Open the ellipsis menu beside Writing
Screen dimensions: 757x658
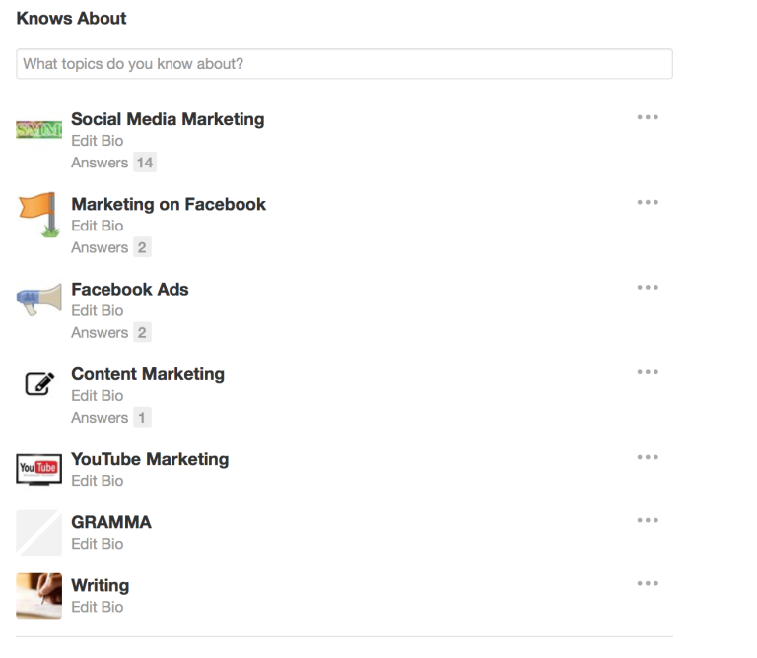click(648, 583)
